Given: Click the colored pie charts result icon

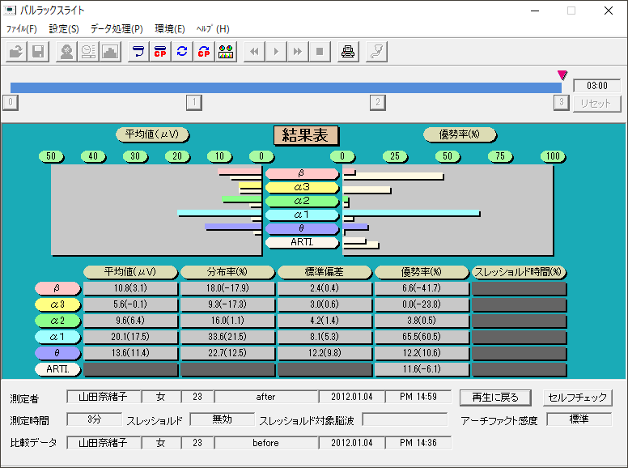Looking at the screenshot, I should (x=226, y=51).
